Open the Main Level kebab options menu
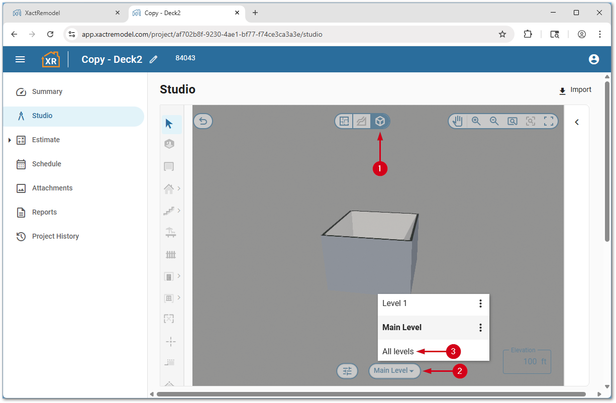The image size is (616, 403). [480, 327]
